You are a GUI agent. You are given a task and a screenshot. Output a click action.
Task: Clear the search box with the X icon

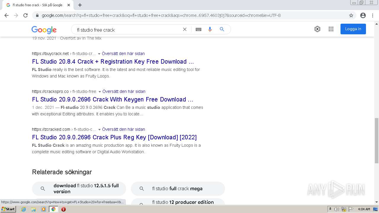(185, 29)
